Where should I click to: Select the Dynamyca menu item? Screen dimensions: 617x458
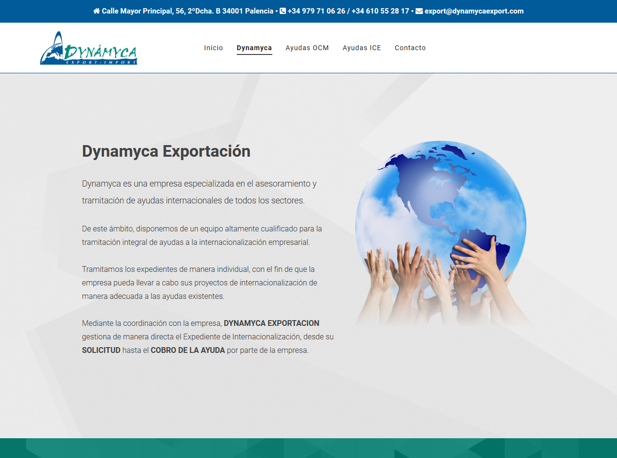point(255,48)
